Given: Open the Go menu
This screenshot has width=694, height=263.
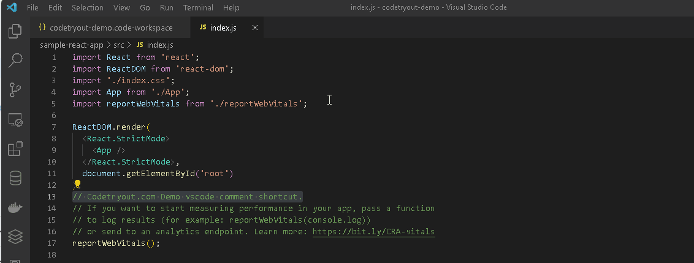Looking at the screenshot, I should pos(145,7).
